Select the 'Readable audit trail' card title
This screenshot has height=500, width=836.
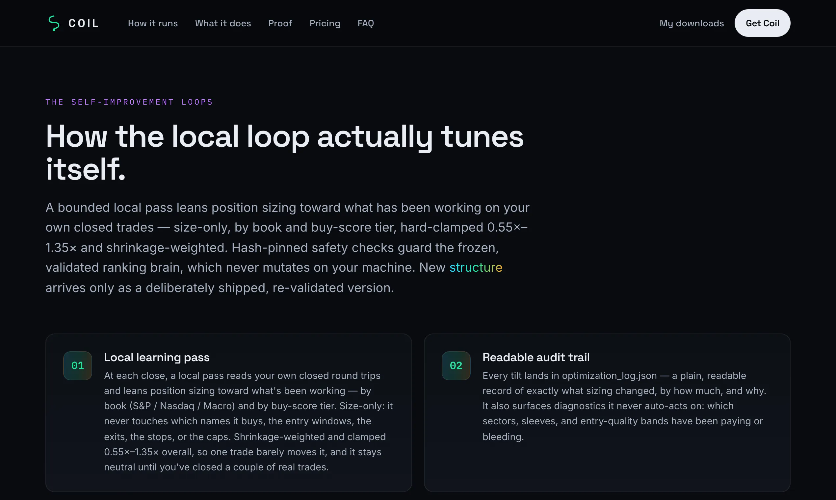click(536, 357)
